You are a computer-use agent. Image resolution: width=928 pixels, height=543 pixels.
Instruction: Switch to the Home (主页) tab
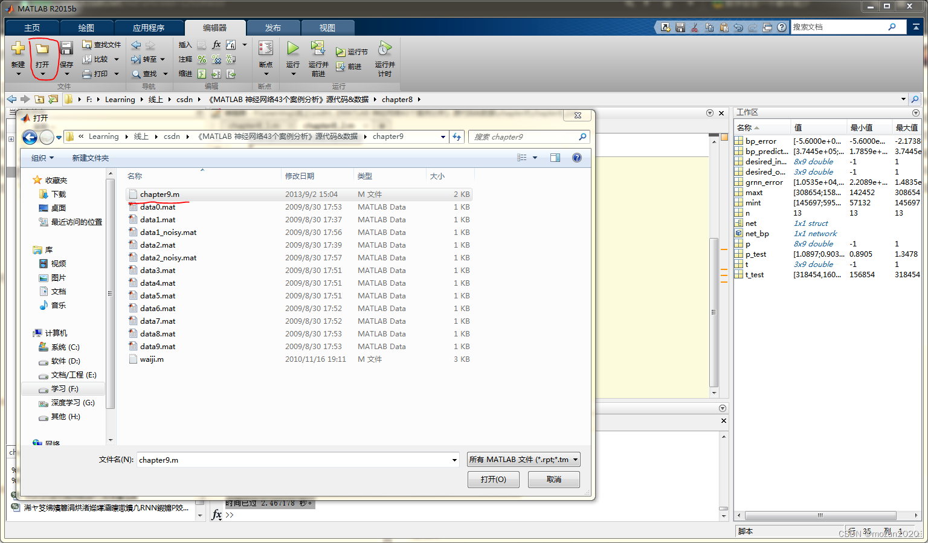click(32, 28)
